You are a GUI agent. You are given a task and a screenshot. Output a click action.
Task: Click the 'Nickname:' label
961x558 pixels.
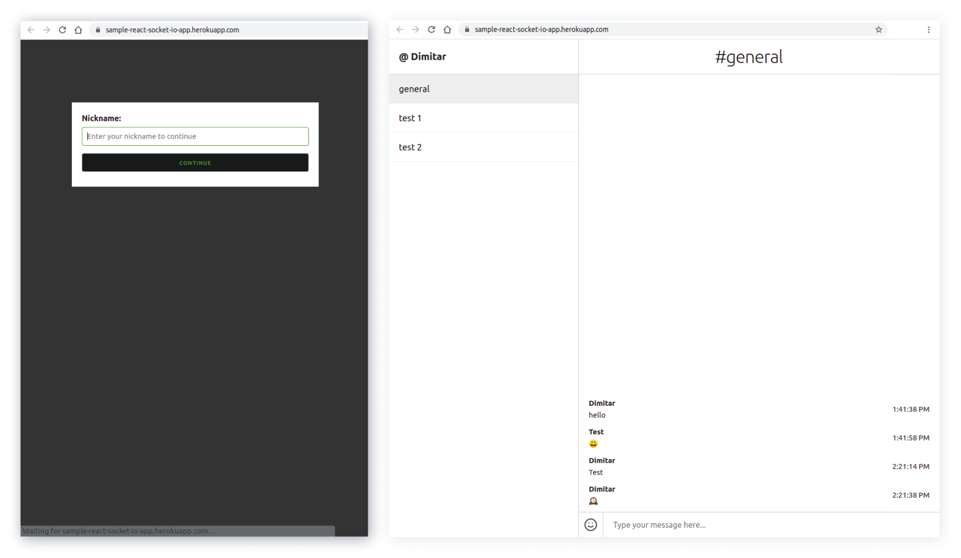point(101,118)
